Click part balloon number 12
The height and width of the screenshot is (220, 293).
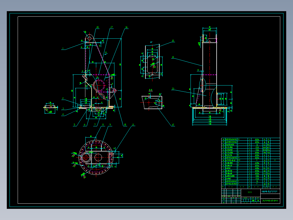173,125
